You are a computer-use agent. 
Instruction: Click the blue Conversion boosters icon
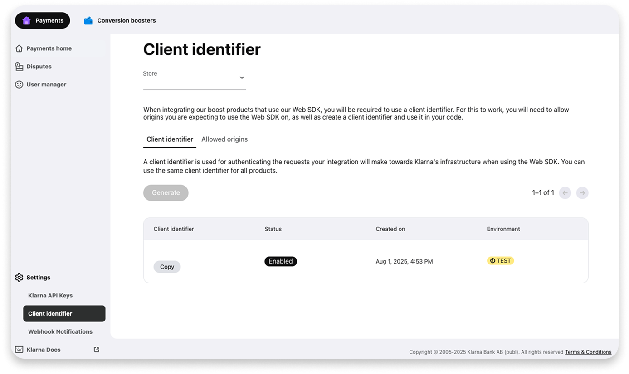88,20
